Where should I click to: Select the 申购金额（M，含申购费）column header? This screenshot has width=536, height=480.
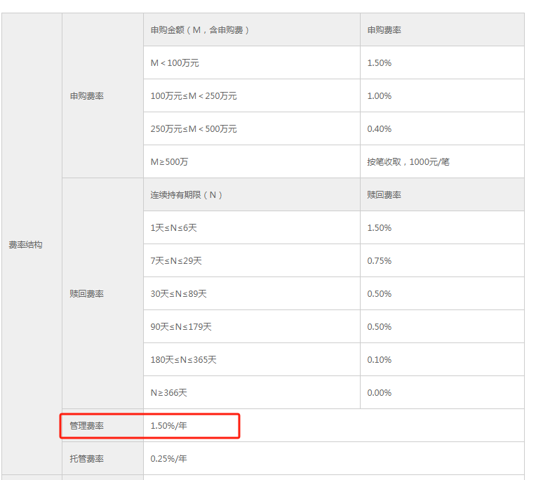(200, 30)
